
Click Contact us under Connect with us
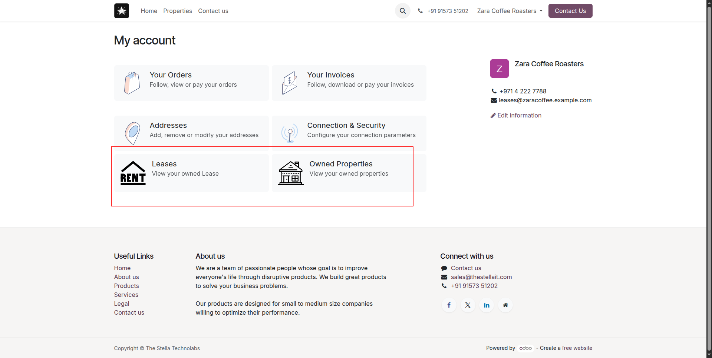pos(466,268)
